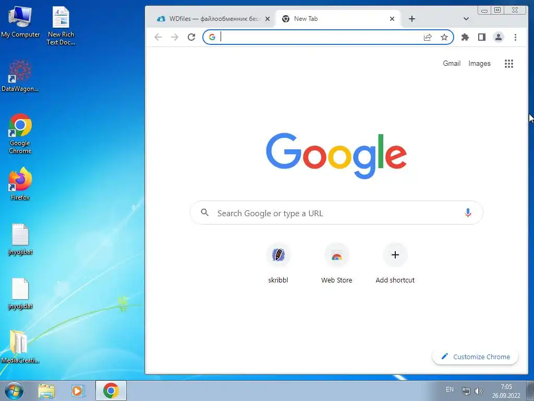Expand the tab search chevron
Image resolution: width=534 pixels, height=401 pixels.
(466, 19)
